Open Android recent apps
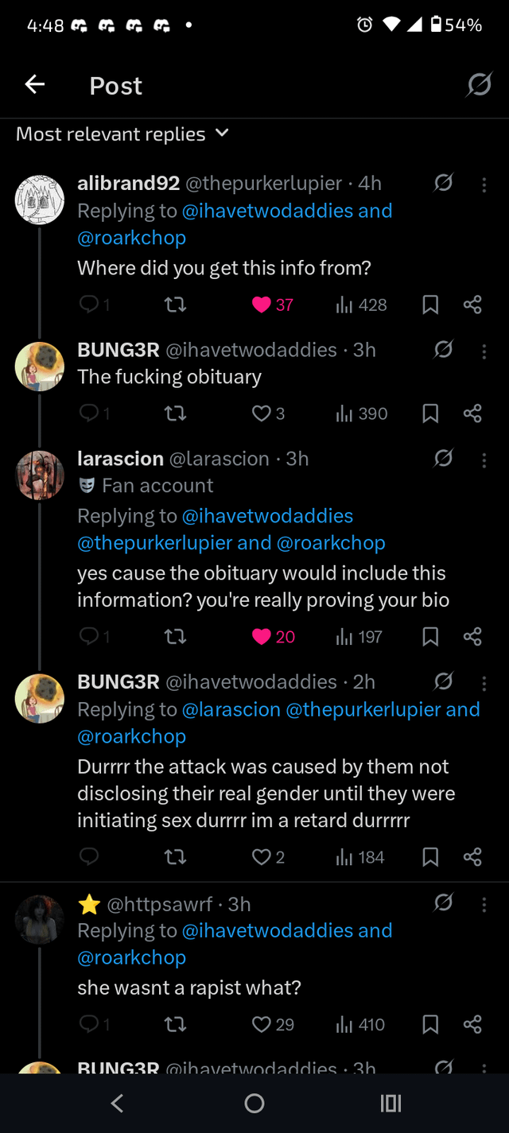The width and height of the screenshot is (509, 1133). pyautogui.click(x=391, y=1103)
